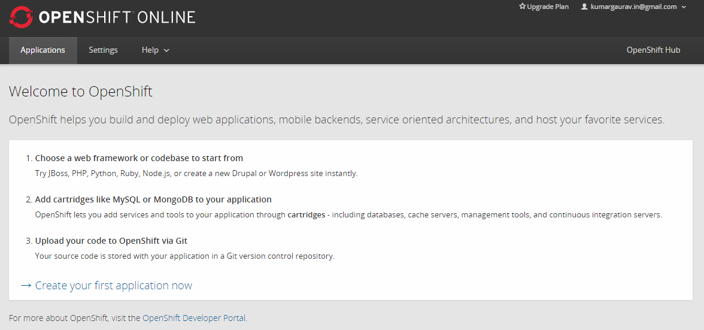
Task: Visit the OpenShift Developer Portal link
Action: pyautogui.click(x=194, y=318)
